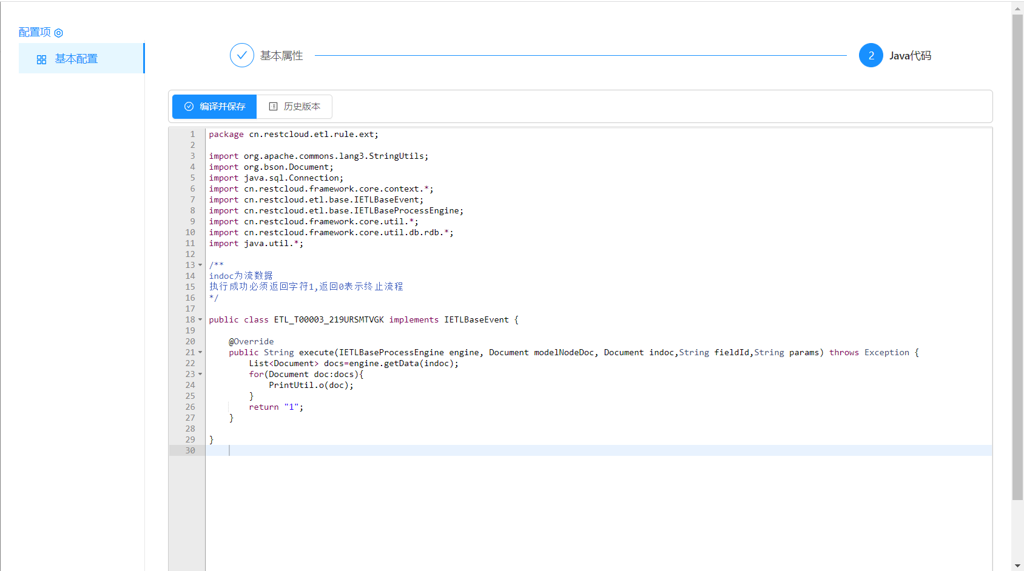1024x571 pixels.
Task: Fold the class declaration at line 18
Action: (x=200, y=319)
